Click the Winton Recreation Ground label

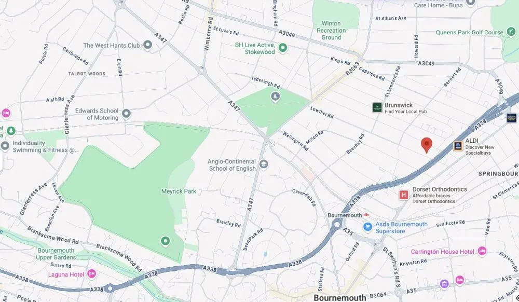pos(331,31)
